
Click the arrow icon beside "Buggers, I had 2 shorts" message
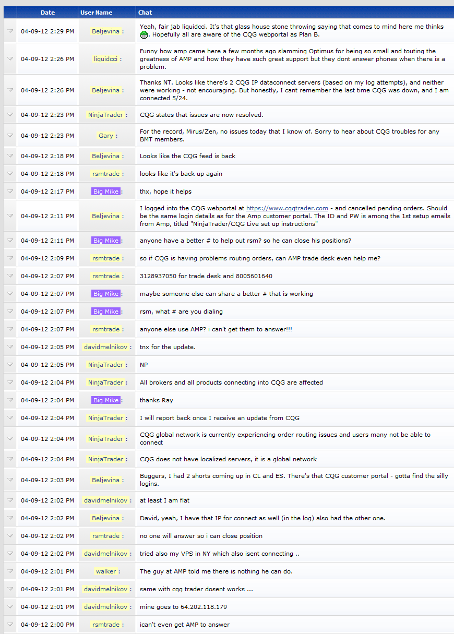pos(10,480)
